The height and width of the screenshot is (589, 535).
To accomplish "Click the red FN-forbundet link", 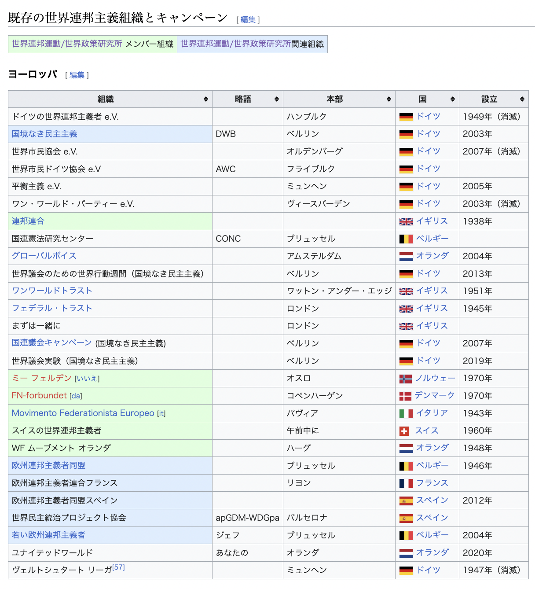I will tap(39, 395).
